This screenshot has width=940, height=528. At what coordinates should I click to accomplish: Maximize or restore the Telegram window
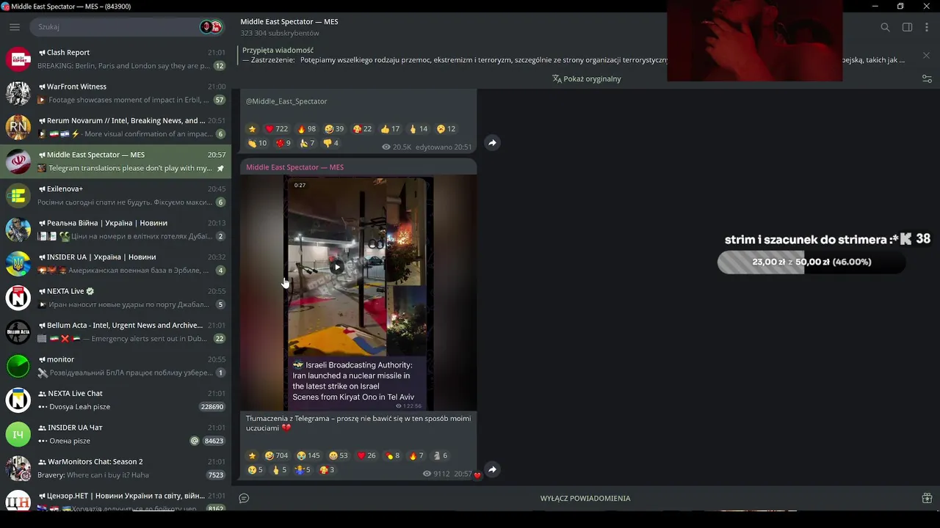pyautogui.click(x=900, y=7)
